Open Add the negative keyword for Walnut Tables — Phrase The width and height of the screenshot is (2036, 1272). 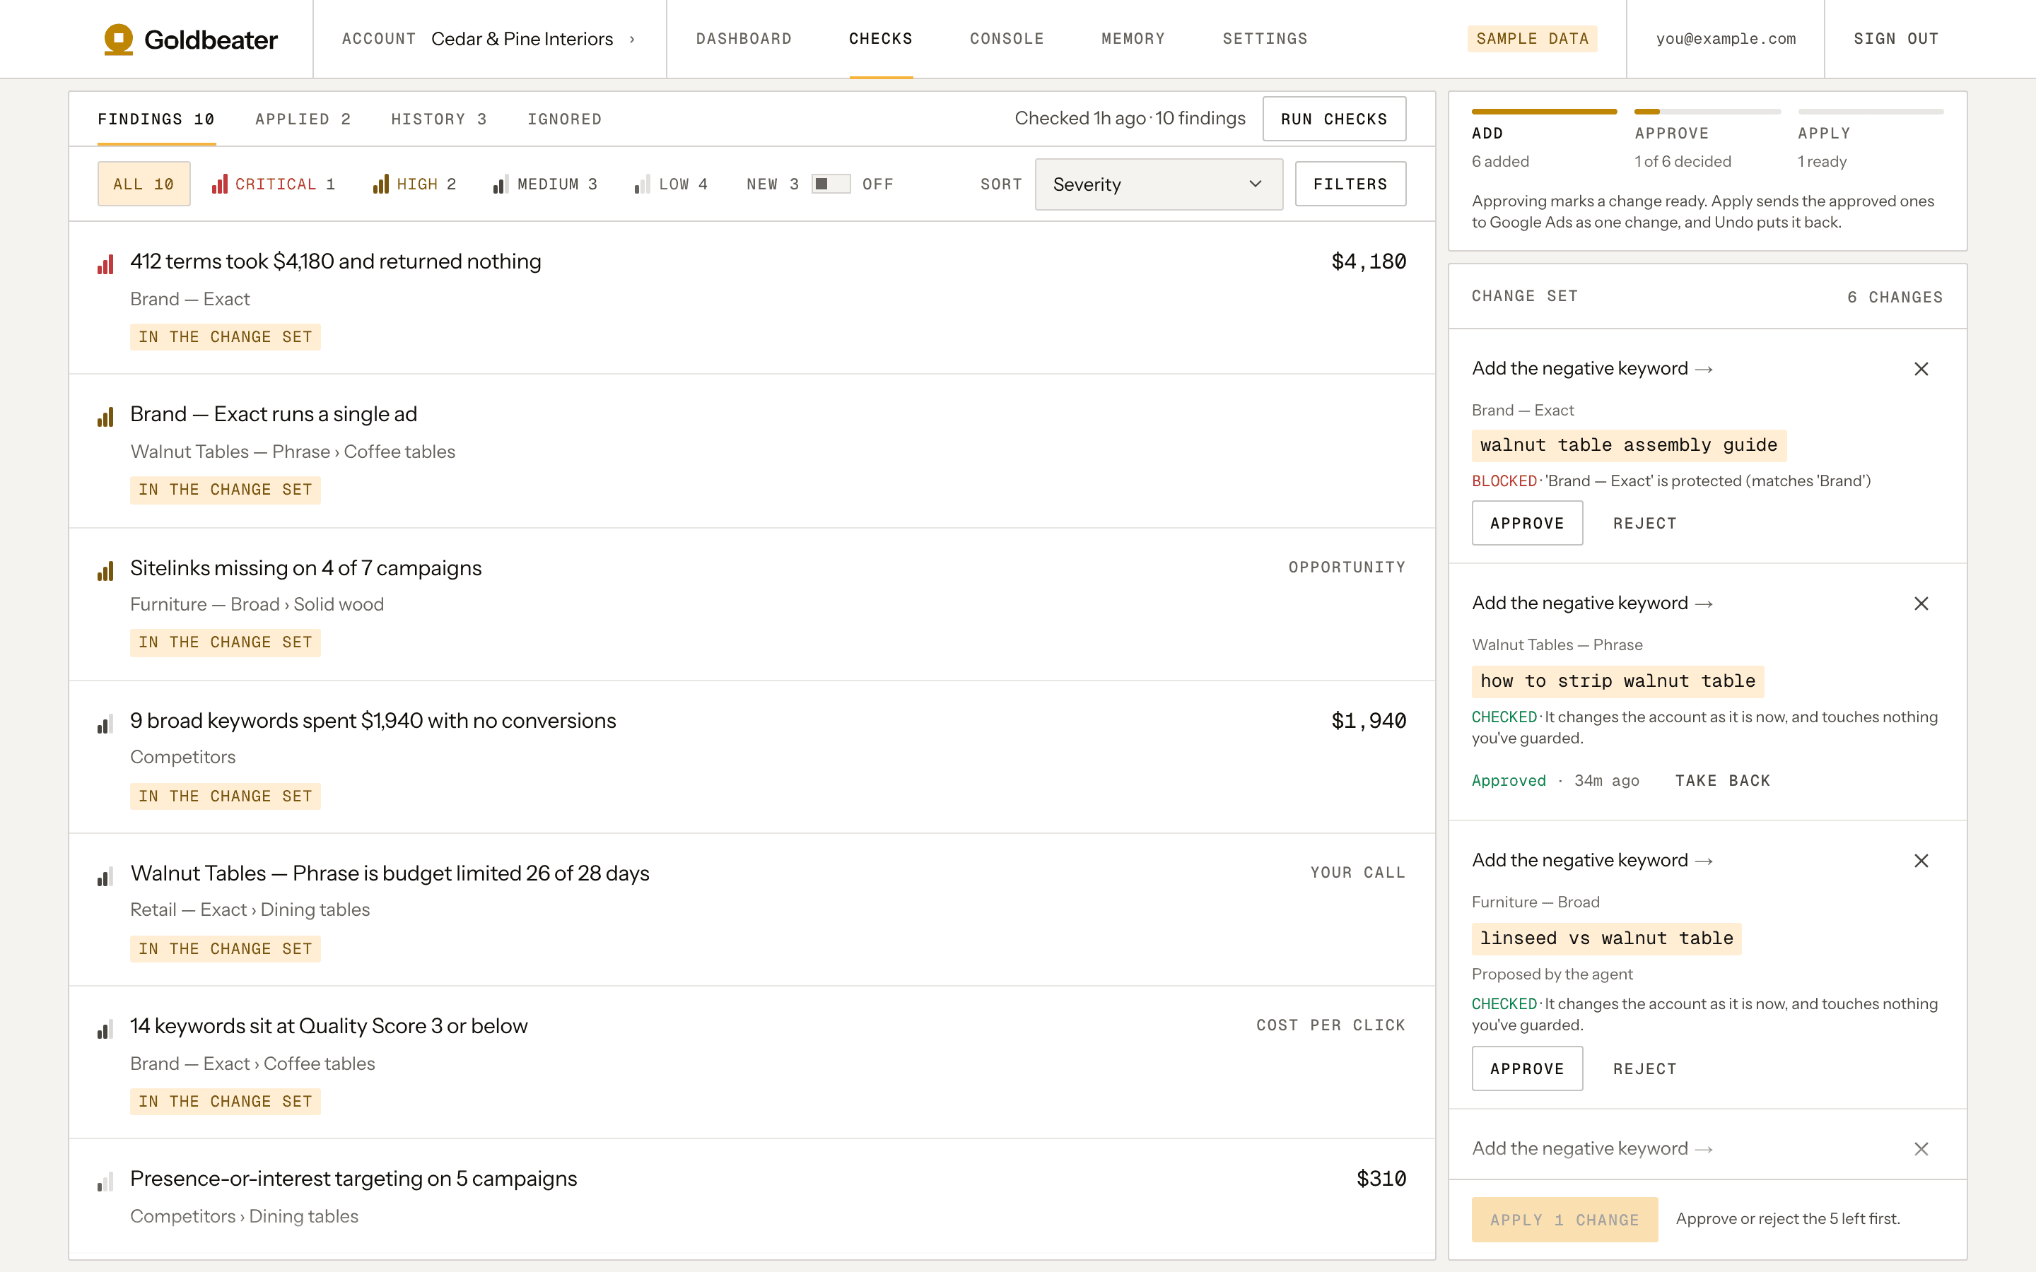tap(1592, 603)
